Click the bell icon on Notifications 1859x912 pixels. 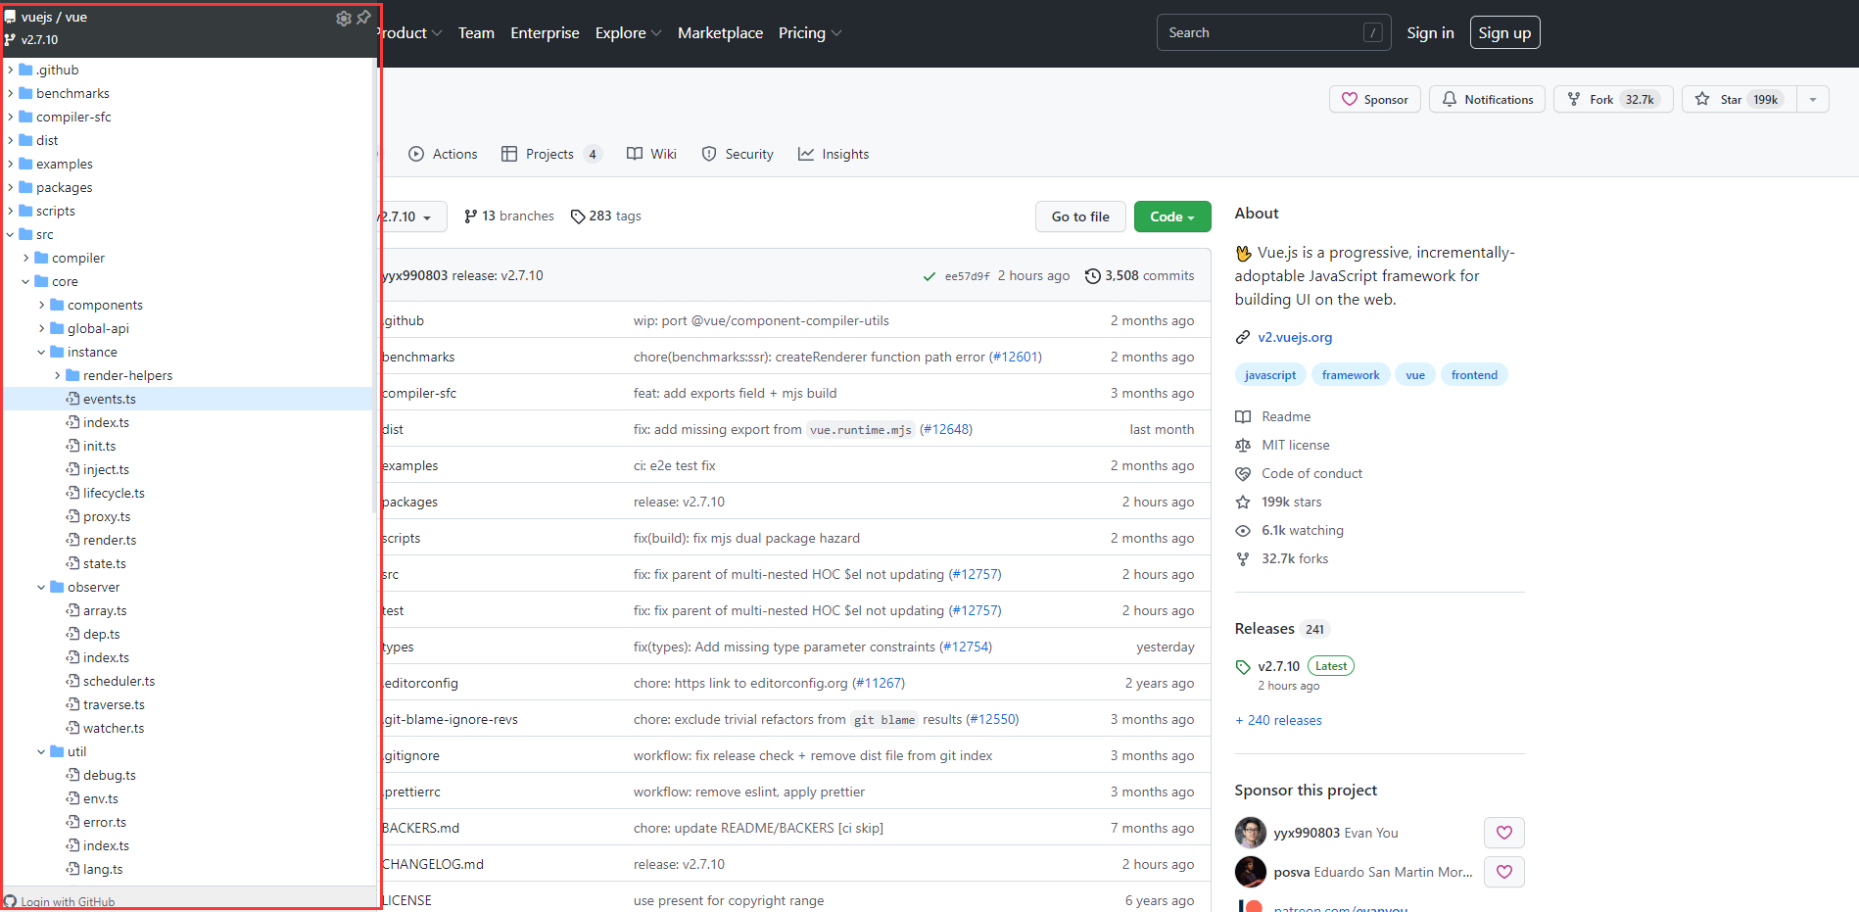[x=1450, y=99]
